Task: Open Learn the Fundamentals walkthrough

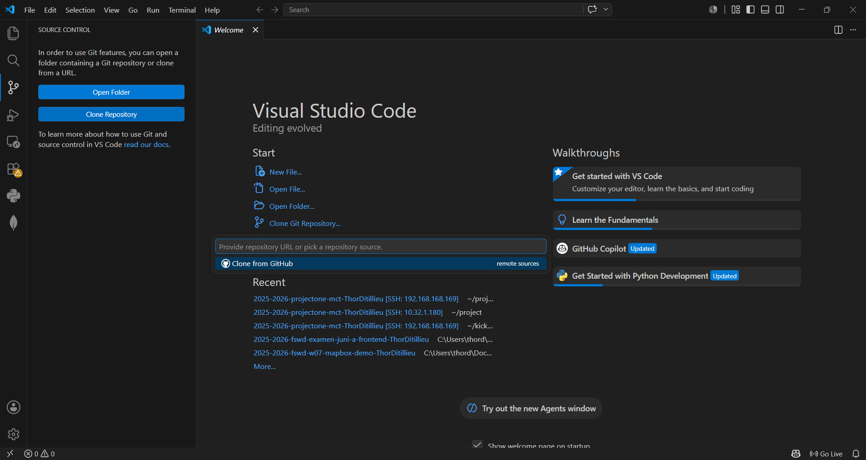Action: point(677,220)
